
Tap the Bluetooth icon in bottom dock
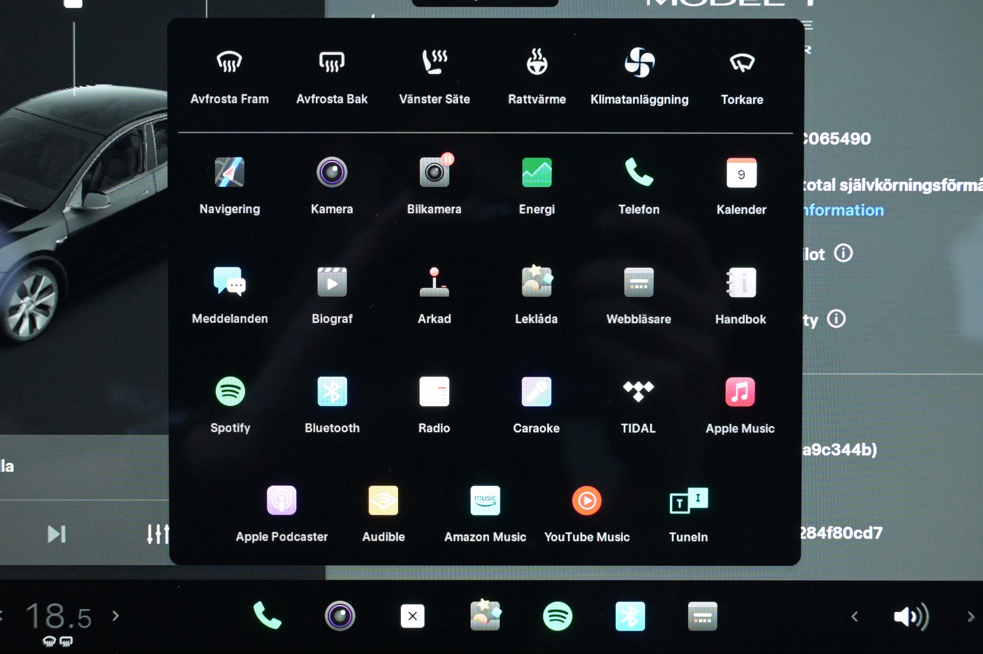(x=630, y=616)
